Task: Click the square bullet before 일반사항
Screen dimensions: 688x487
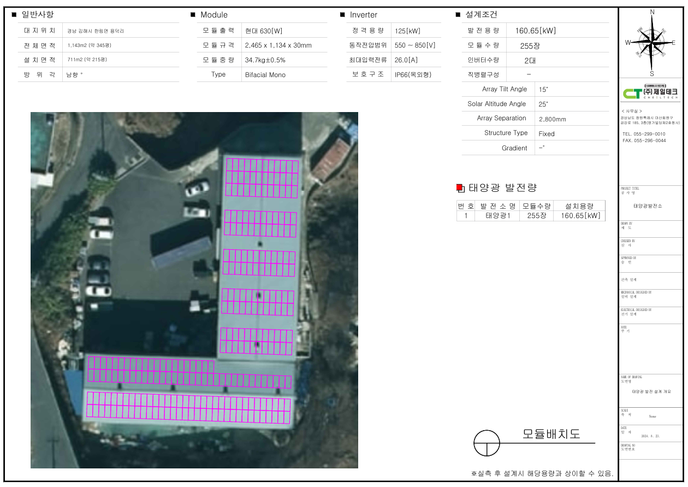Action: [14, 15]
